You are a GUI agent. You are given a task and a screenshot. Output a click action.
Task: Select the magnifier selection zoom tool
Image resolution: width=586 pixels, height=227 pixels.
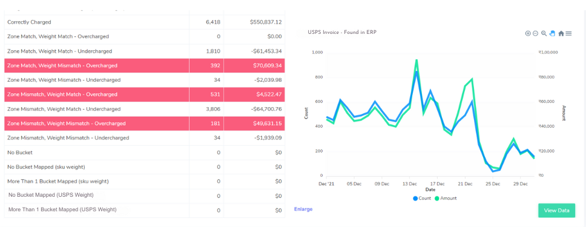544,33
